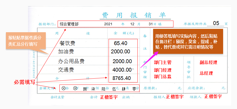Click the 应退余款 field label

pyautogui.click(x=197, y=88)
